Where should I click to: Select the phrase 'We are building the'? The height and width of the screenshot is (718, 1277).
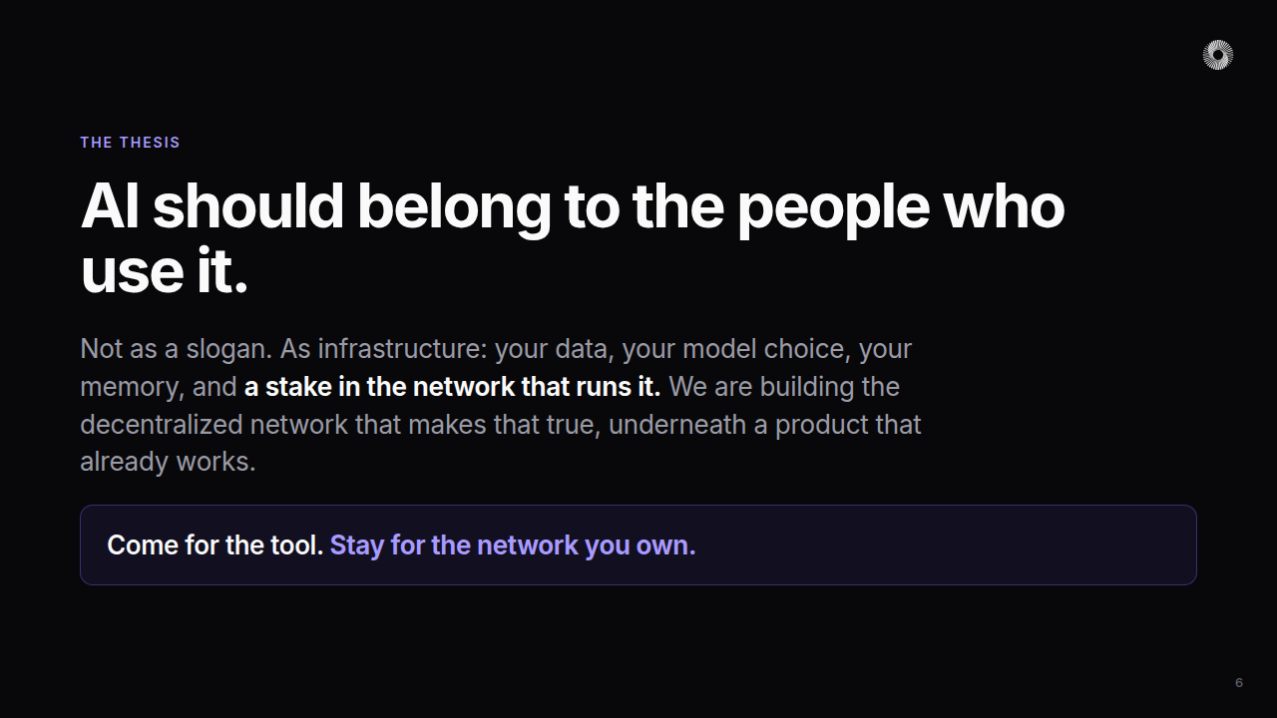tap(784, 387)
